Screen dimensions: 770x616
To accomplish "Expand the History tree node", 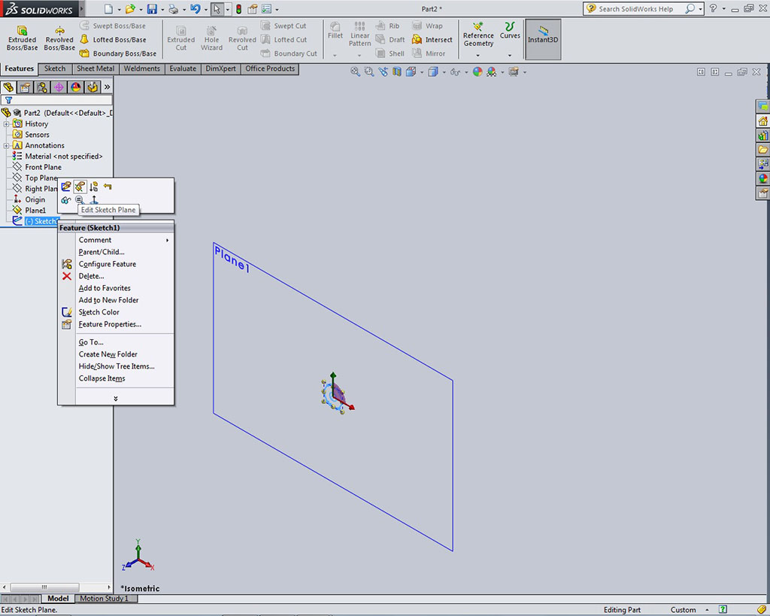I will [7, 124].
